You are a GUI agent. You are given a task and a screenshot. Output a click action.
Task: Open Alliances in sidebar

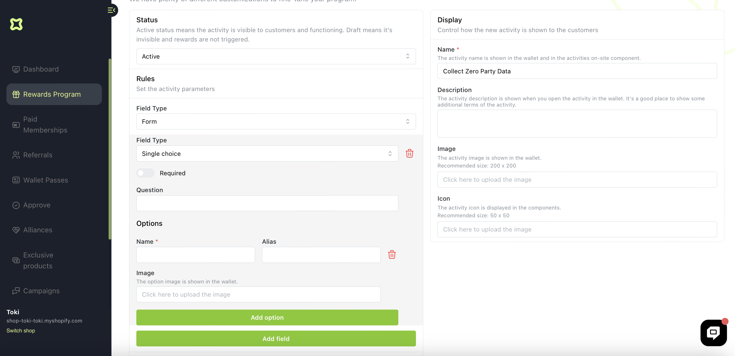tap(38, 230)
